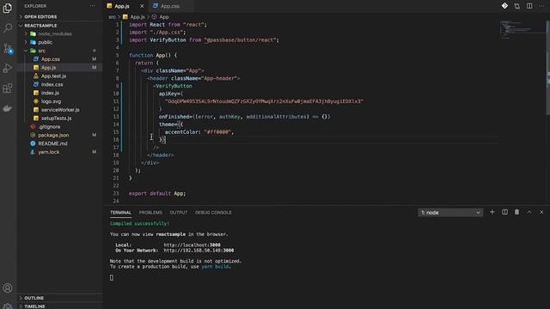Screen dimensions: 550x309
Task: Open logo.svg in the file tree
Action: 59,101
